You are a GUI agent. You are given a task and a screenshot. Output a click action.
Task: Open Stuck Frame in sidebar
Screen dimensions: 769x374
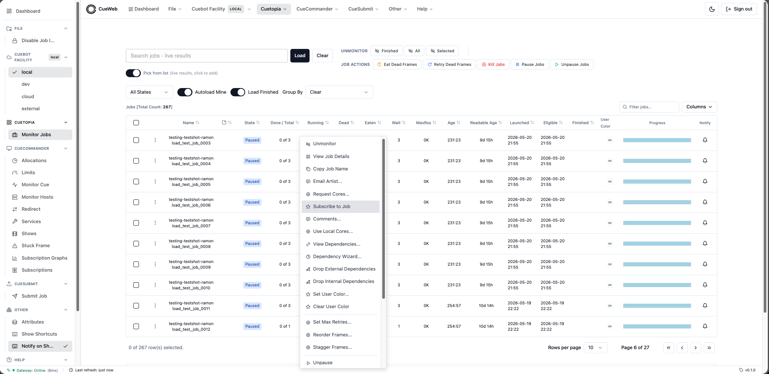coord(35,246)
